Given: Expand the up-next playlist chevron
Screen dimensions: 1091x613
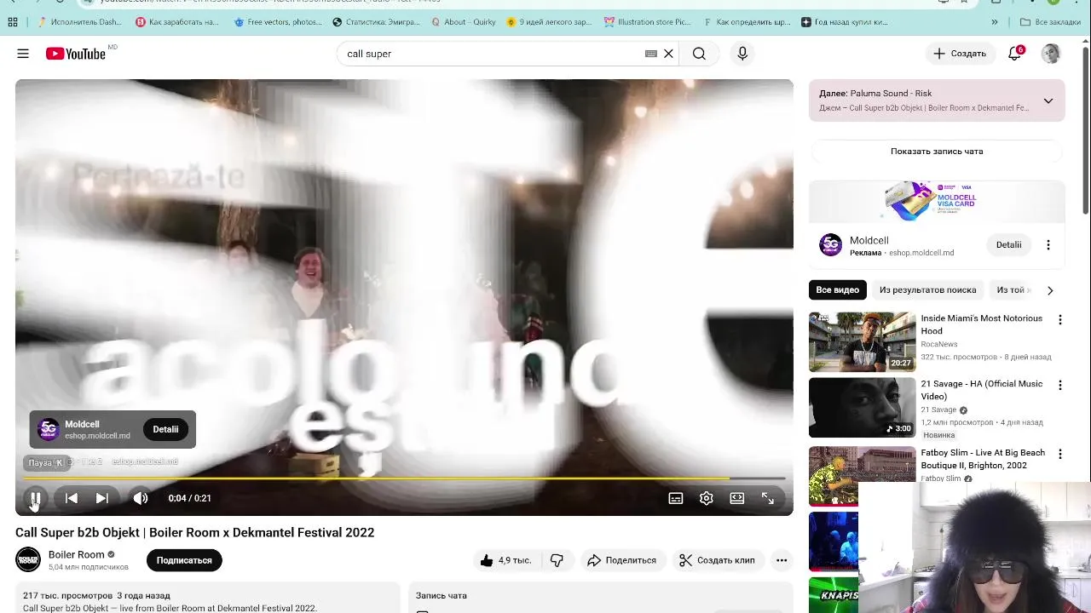Looking at the screenshot, I should (x=1048, y=100).
